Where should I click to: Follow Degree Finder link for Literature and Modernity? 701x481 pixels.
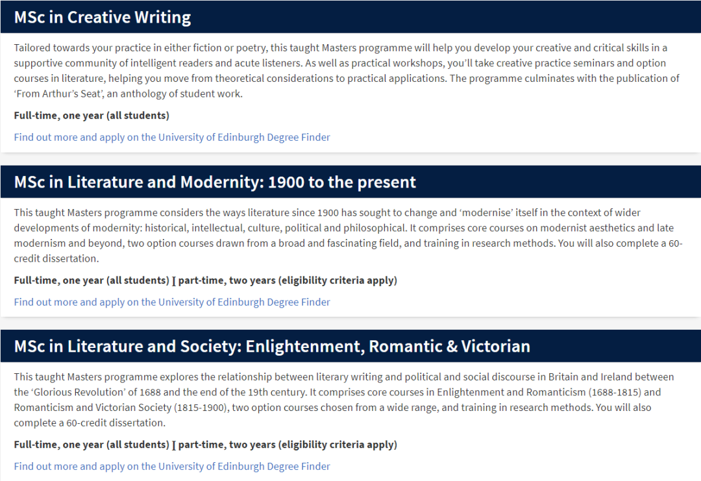pyautogui.click(x=171, y=302)
